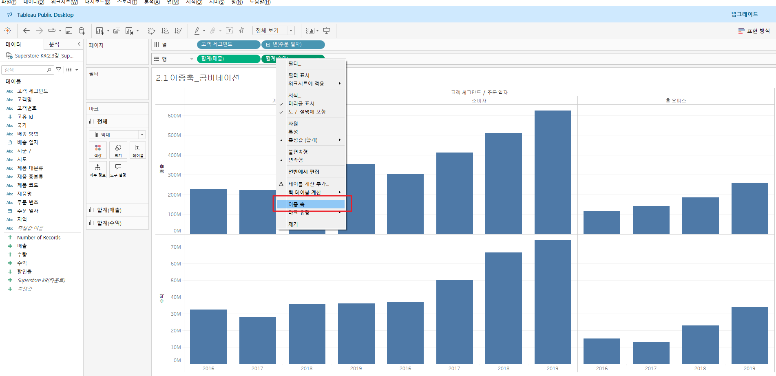Expand the '년(주문 일자)' pill plus
This screenshot has height=376, width=776.
click(x=268, y=44)
